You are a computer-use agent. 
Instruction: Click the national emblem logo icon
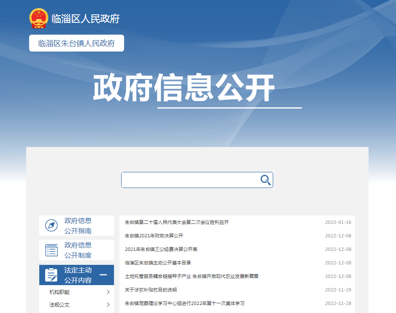pos(39,19)
